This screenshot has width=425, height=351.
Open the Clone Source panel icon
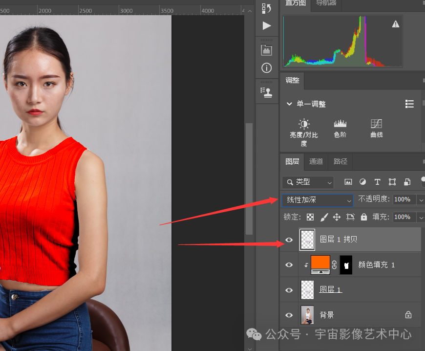pyautogui.click(x=266, y=92)
